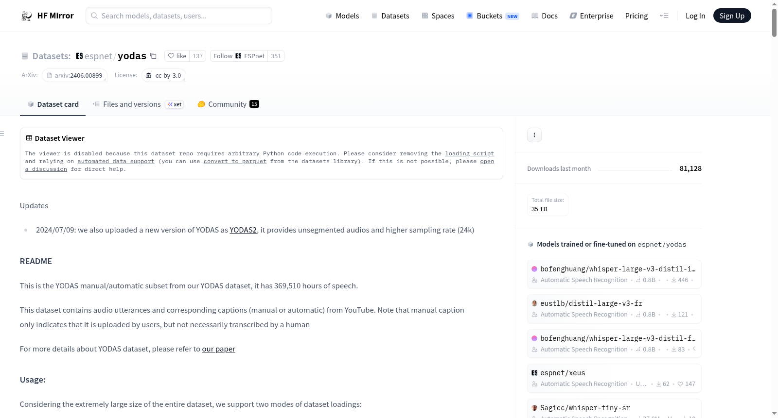The width and height of the screenshot is (778, 418).
Task: Open the loading script link
Action: [469, 153]
